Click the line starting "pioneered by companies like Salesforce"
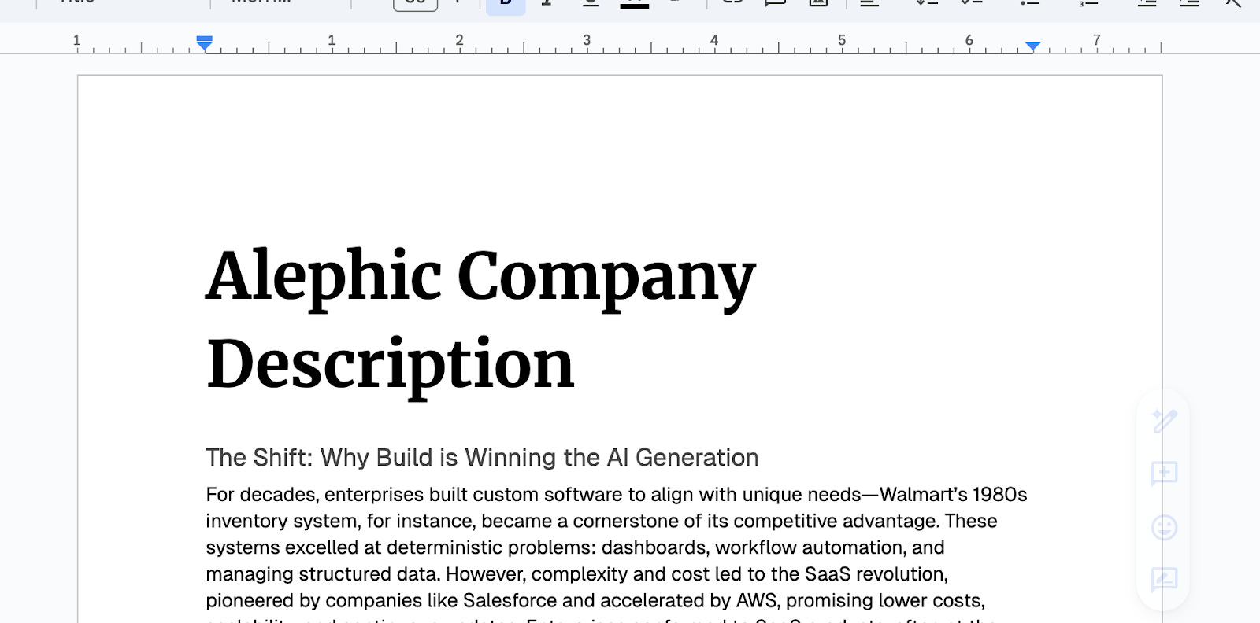The image size is (1260, 623). (x=595, y=601)
